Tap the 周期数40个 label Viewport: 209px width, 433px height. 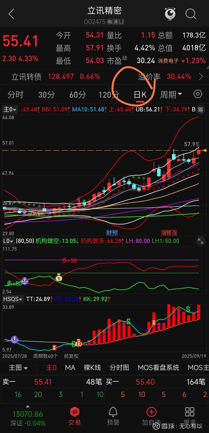[46, 356]
